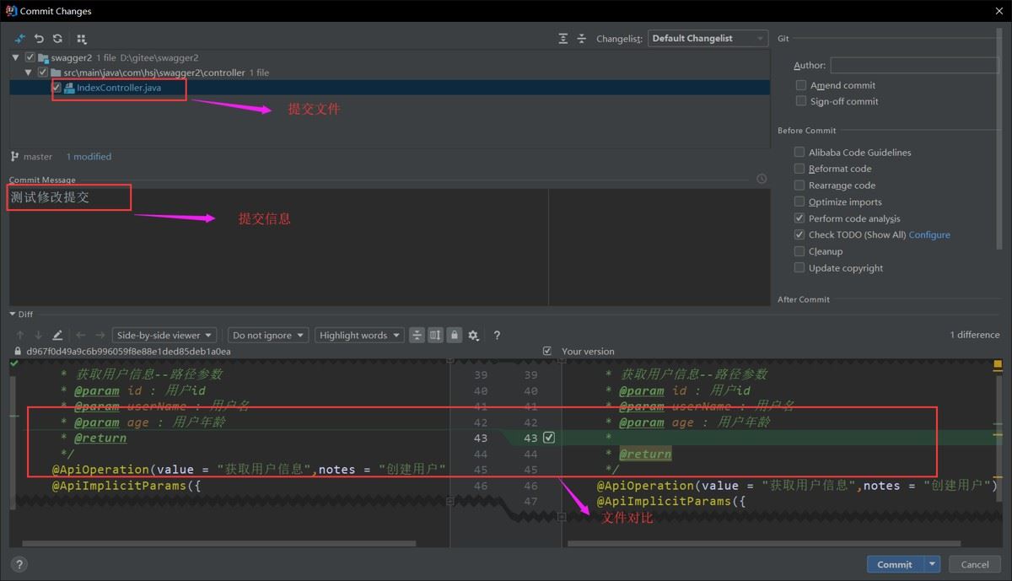Open the Default Changelist dropdown
The height and width of the screenshot is (581, 1012).
708,39
